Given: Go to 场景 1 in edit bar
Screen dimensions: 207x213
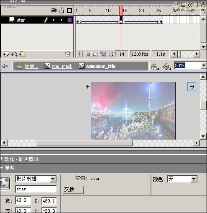Looking at the screenshot, I should pos(31,66).
